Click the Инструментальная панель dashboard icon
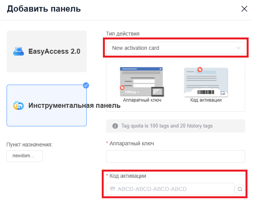The height and width of the screenshot is (199, 254). coord(19,105)
